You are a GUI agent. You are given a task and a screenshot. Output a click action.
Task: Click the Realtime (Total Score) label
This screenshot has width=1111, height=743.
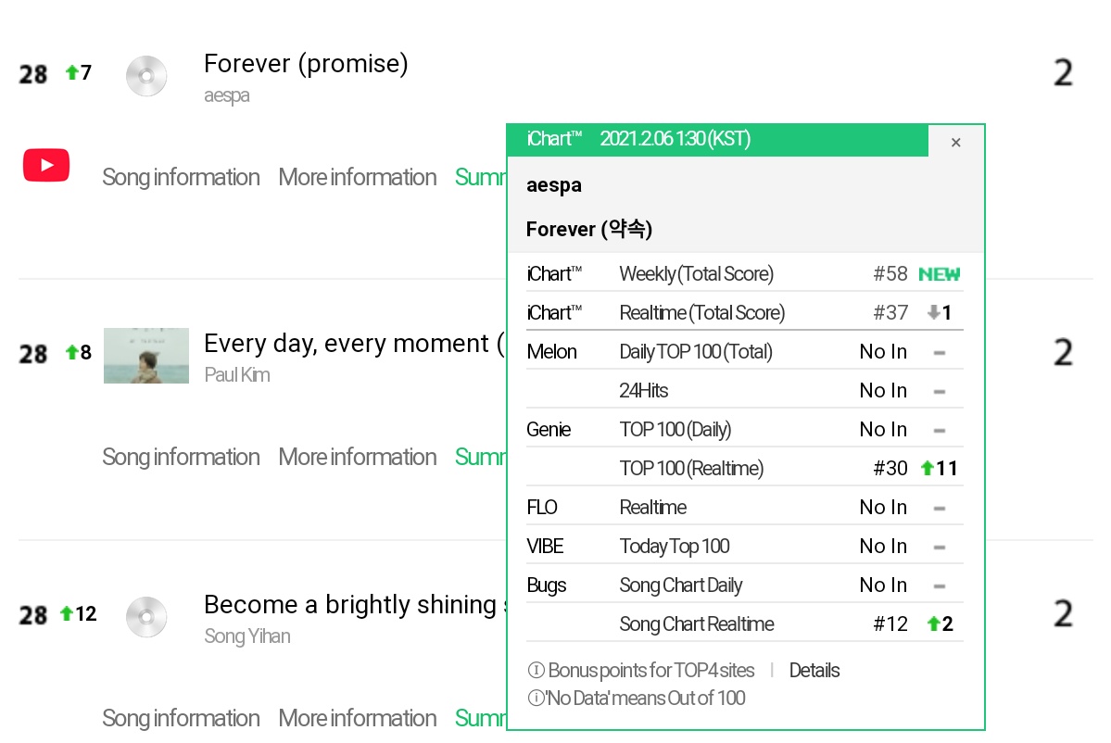click(x=702, y=313)
